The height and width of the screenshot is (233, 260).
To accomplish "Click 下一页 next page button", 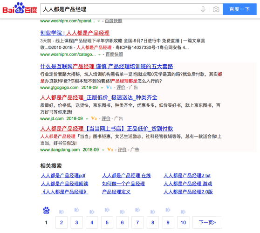I will pos(207,222).
